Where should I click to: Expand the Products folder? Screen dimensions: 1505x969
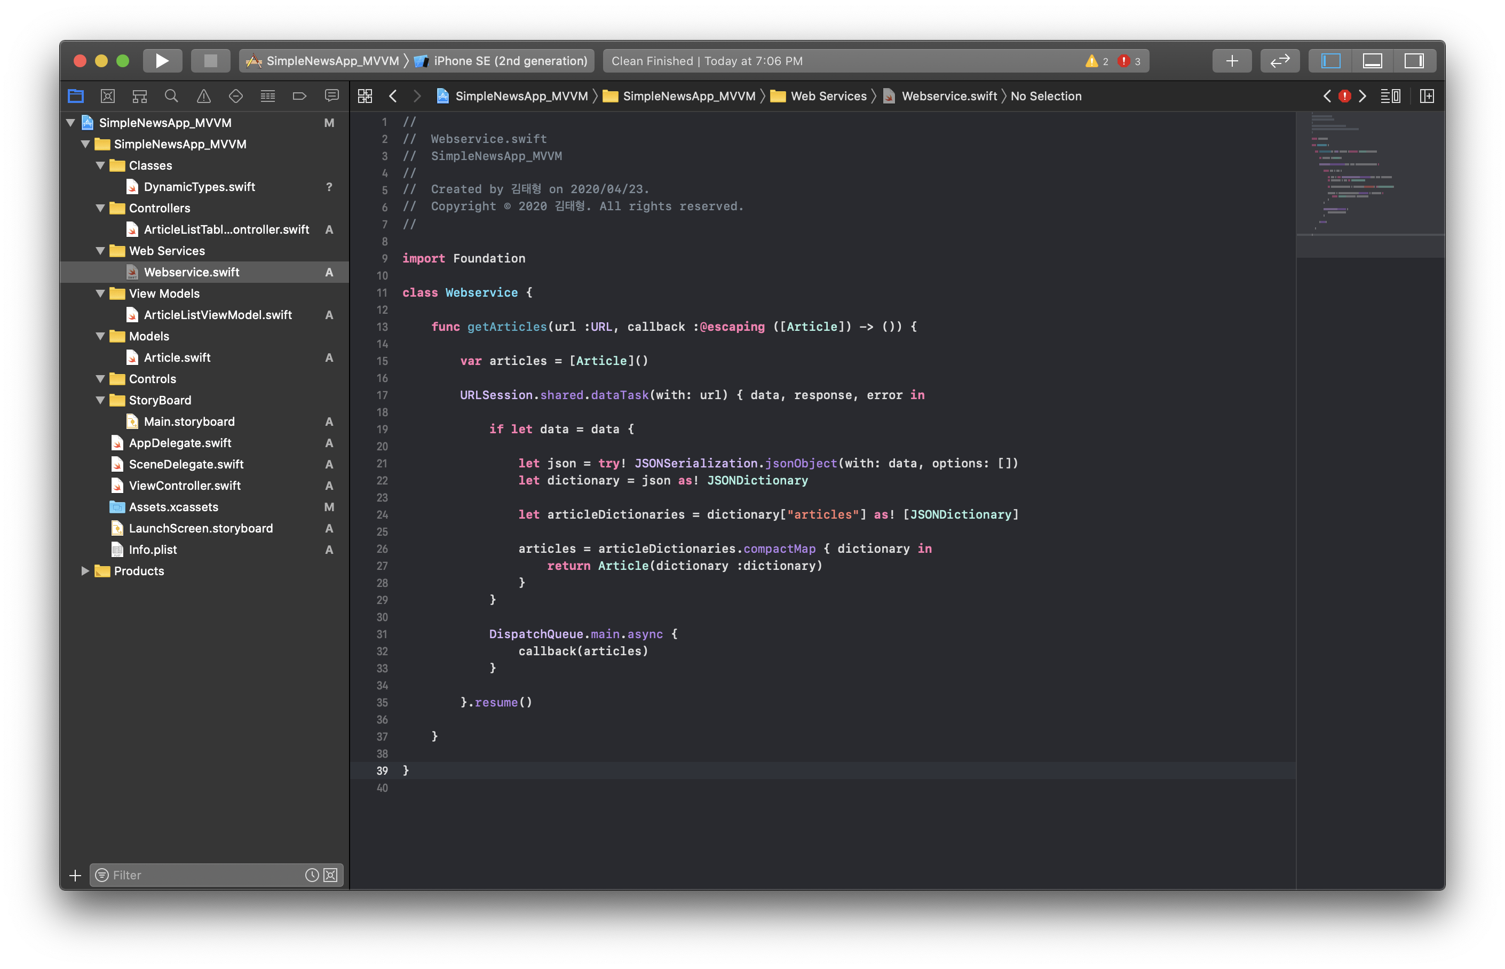85,571
